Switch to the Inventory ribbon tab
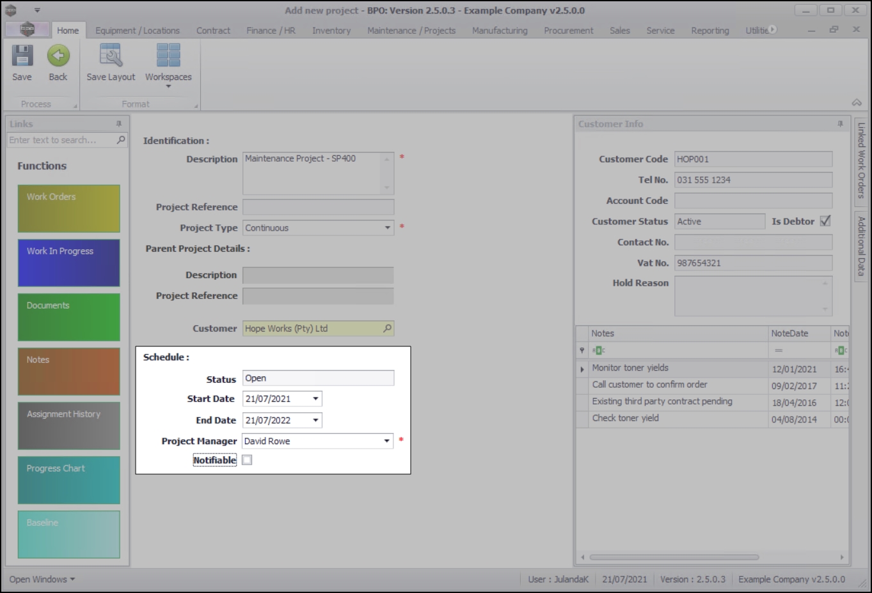This screenshot has height=593, width=872. tap(331, 31)
